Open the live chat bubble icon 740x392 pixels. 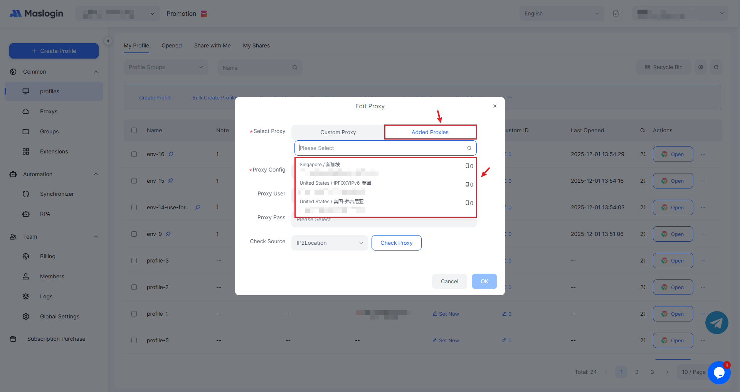pos(719,373)
